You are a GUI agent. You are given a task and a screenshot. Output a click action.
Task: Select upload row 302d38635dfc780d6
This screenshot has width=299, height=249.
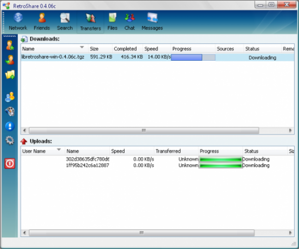pyautogui.click(x=157, y=159)
